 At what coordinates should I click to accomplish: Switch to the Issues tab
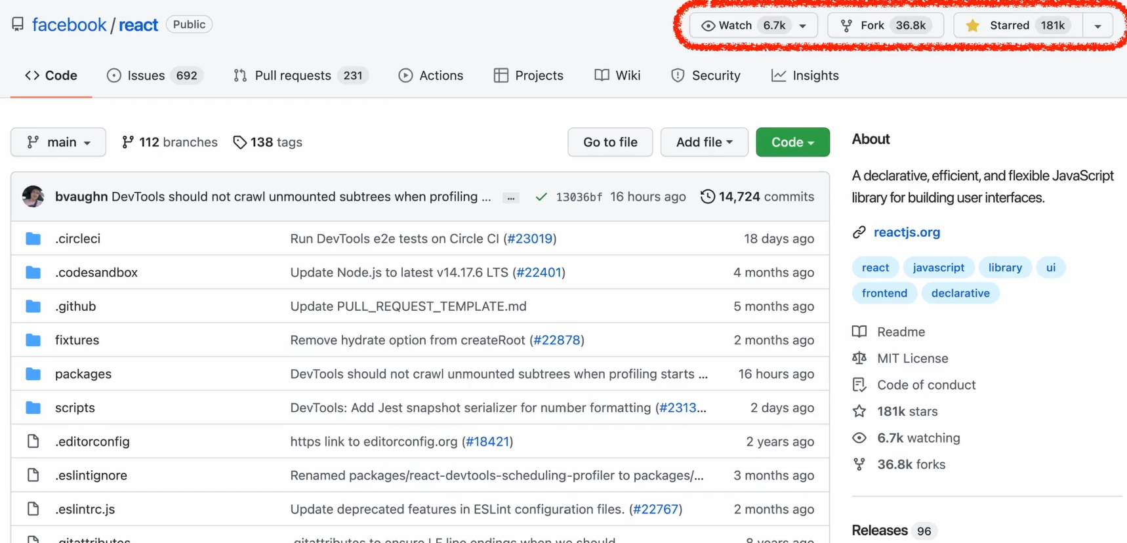(155, 75)
